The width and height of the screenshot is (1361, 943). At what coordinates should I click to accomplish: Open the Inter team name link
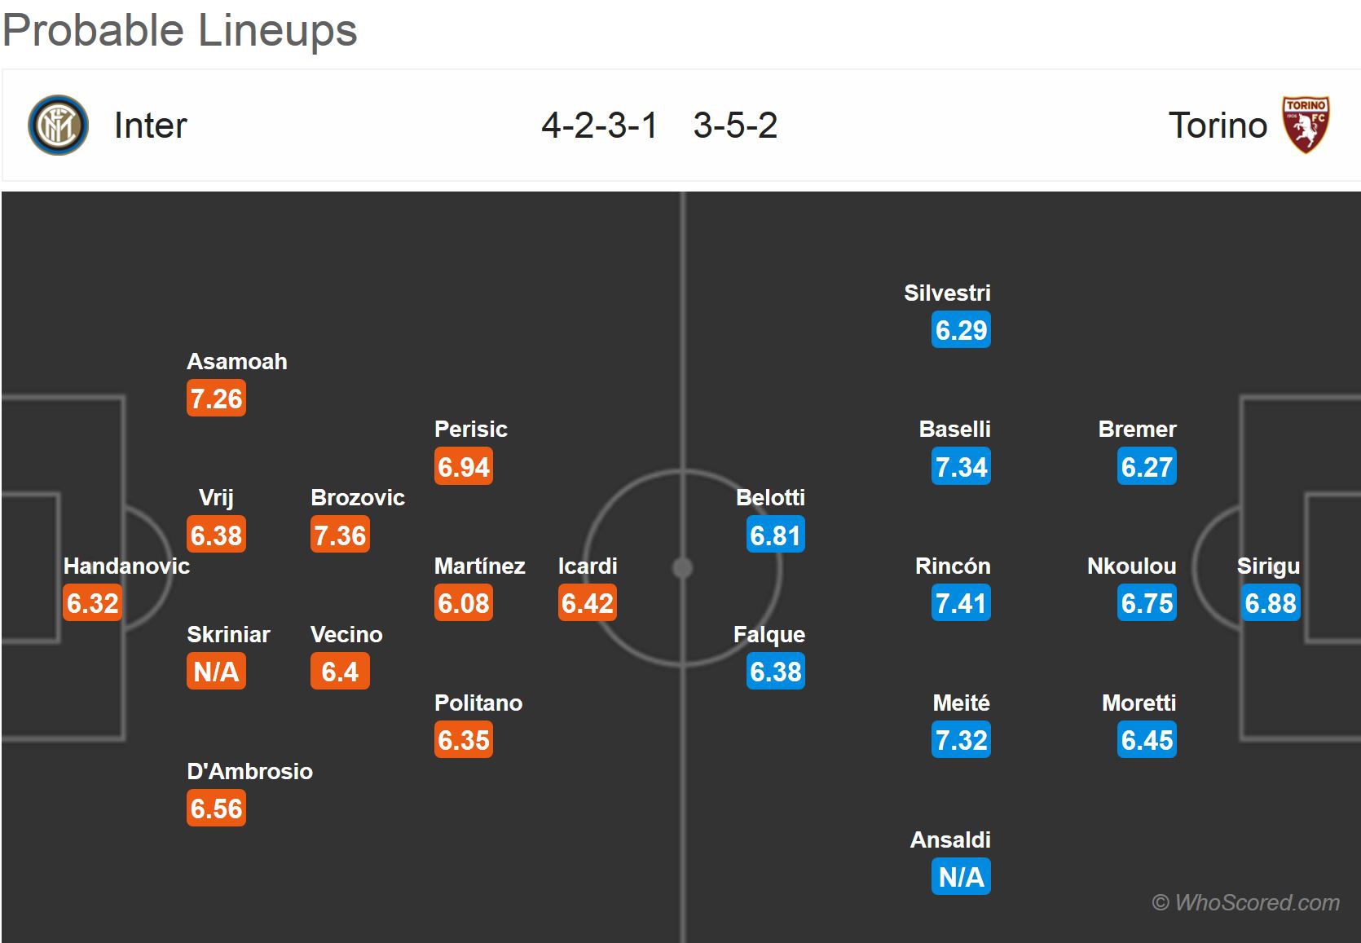point(151,126)
